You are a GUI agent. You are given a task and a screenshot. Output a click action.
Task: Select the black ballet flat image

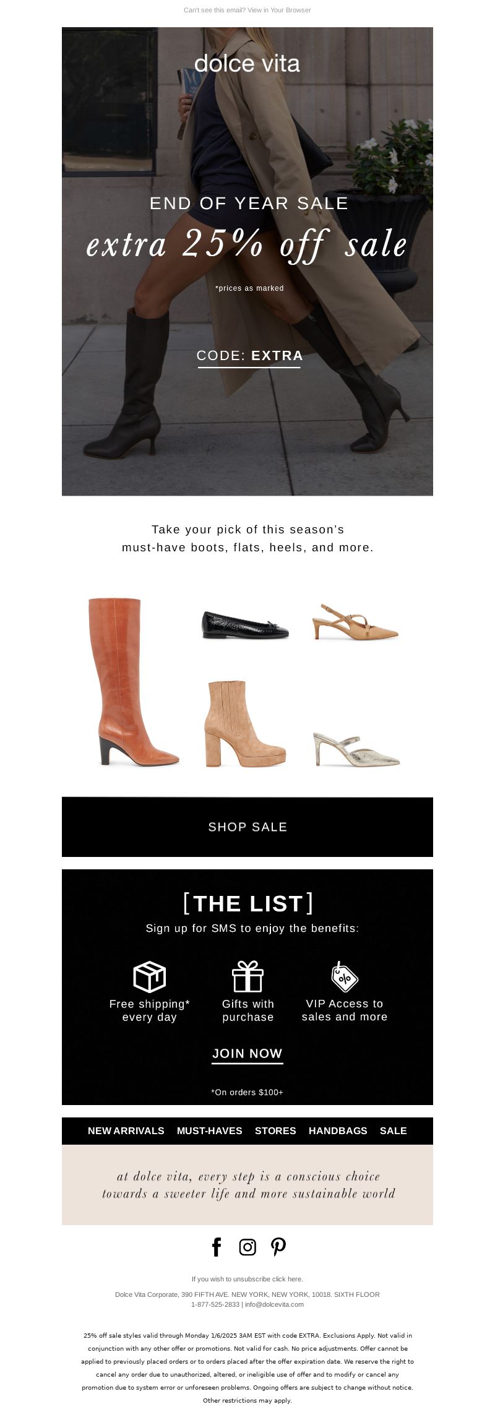click(x=246, y=625)
